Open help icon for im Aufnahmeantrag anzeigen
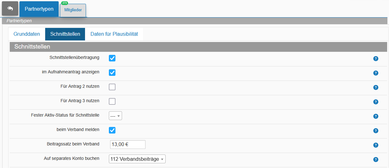This screenshot has width=389, height=168. click(376, 73)
